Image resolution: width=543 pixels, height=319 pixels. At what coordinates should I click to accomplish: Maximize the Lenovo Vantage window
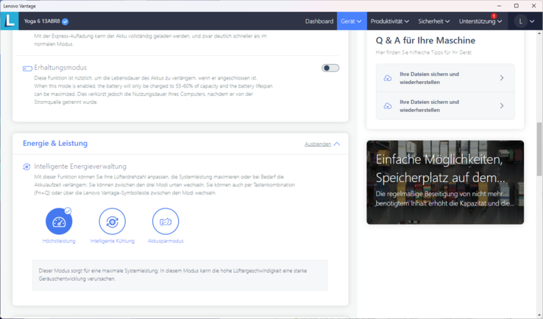tap(516, 6)
